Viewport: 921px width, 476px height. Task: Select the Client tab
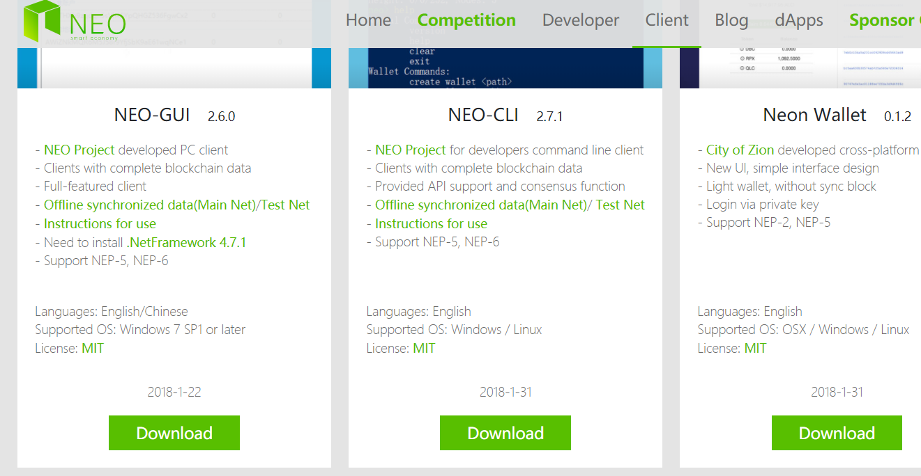click(667, 21)
